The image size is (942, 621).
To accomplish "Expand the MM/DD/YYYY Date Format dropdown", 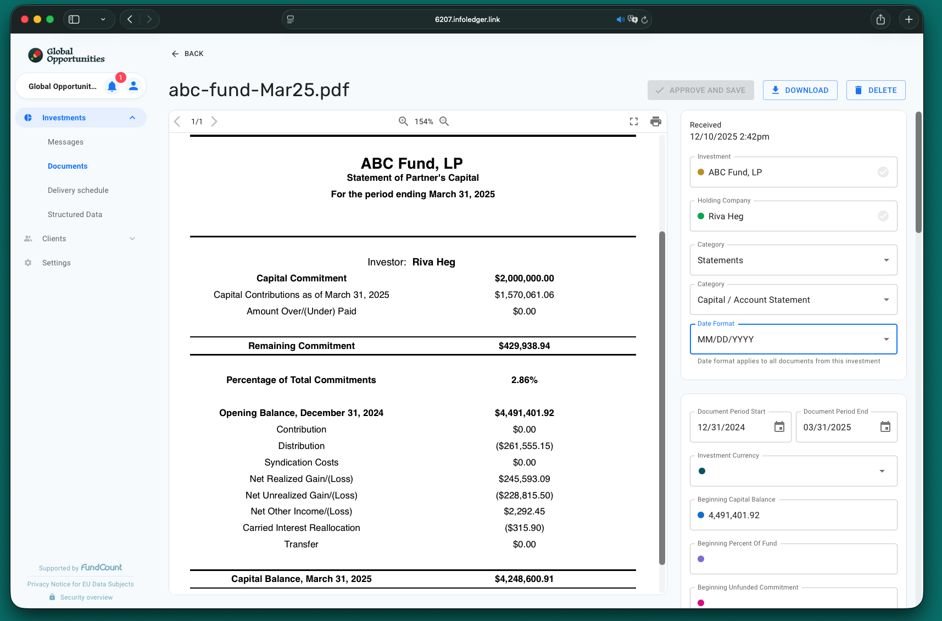I will tap(793, 340).
